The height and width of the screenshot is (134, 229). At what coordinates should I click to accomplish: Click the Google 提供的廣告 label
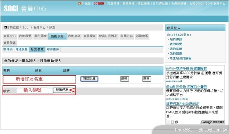click(213, 122)
